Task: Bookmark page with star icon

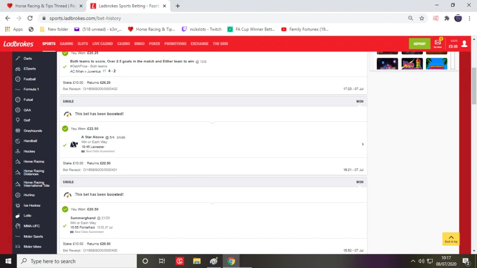Action: click(422, 18)
